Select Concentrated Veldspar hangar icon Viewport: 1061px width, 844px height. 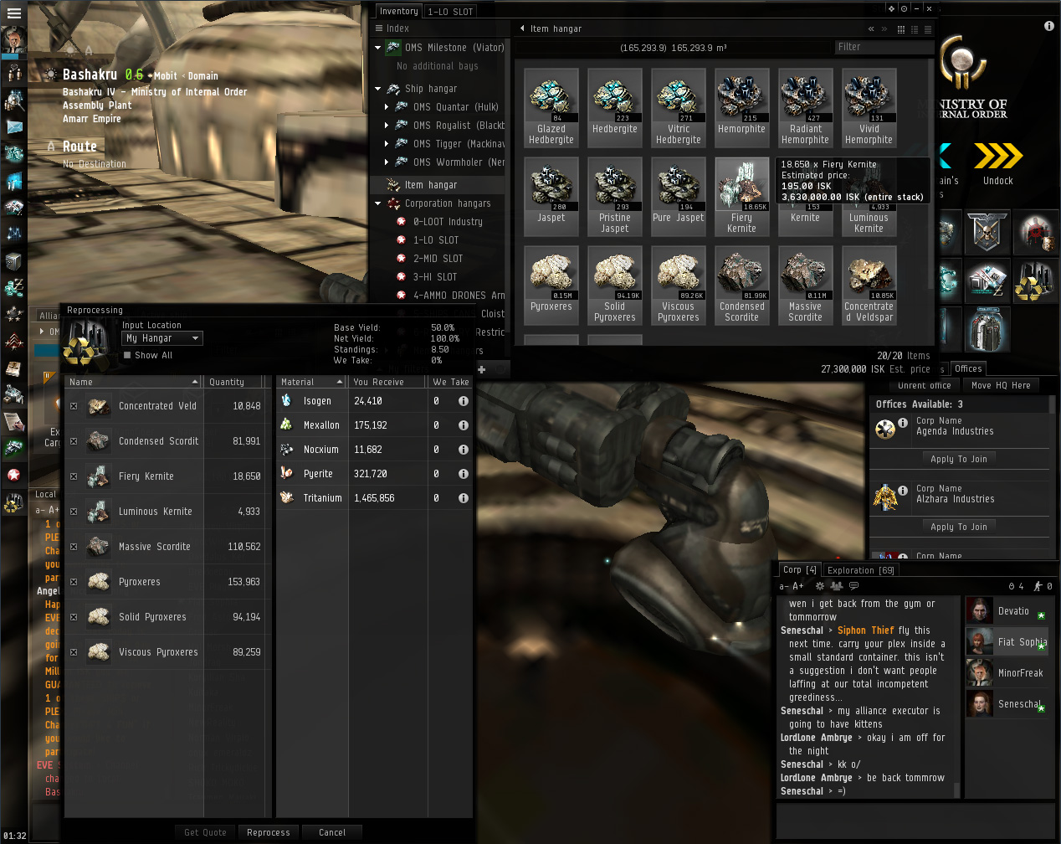point(869,274)
